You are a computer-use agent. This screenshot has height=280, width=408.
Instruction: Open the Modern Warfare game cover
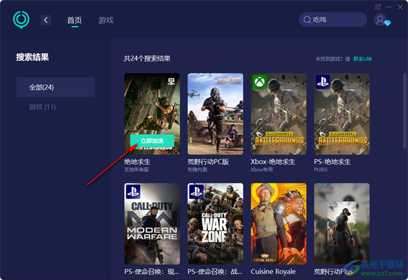tap(152, 224)
